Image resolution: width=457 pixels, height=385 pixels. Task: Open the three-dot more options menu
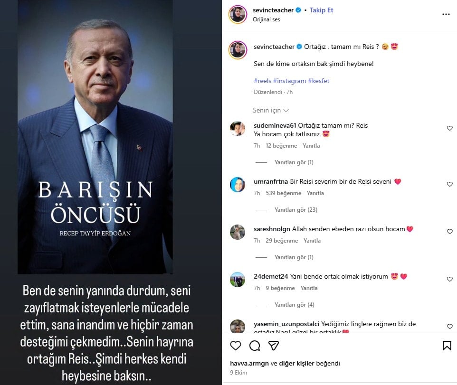click(x=446, y=14)
